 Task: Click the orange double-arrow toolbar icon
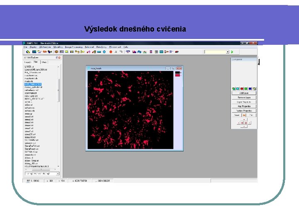click(x=44, y=52)
